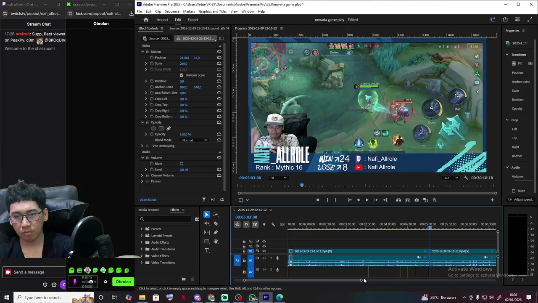Switch to the Export workspace tab
This screenshot has height=303, width=538.
coord(193,20)
